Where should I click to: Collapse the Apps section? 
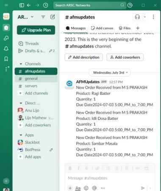pyautogui.click(x=21, y=135)
